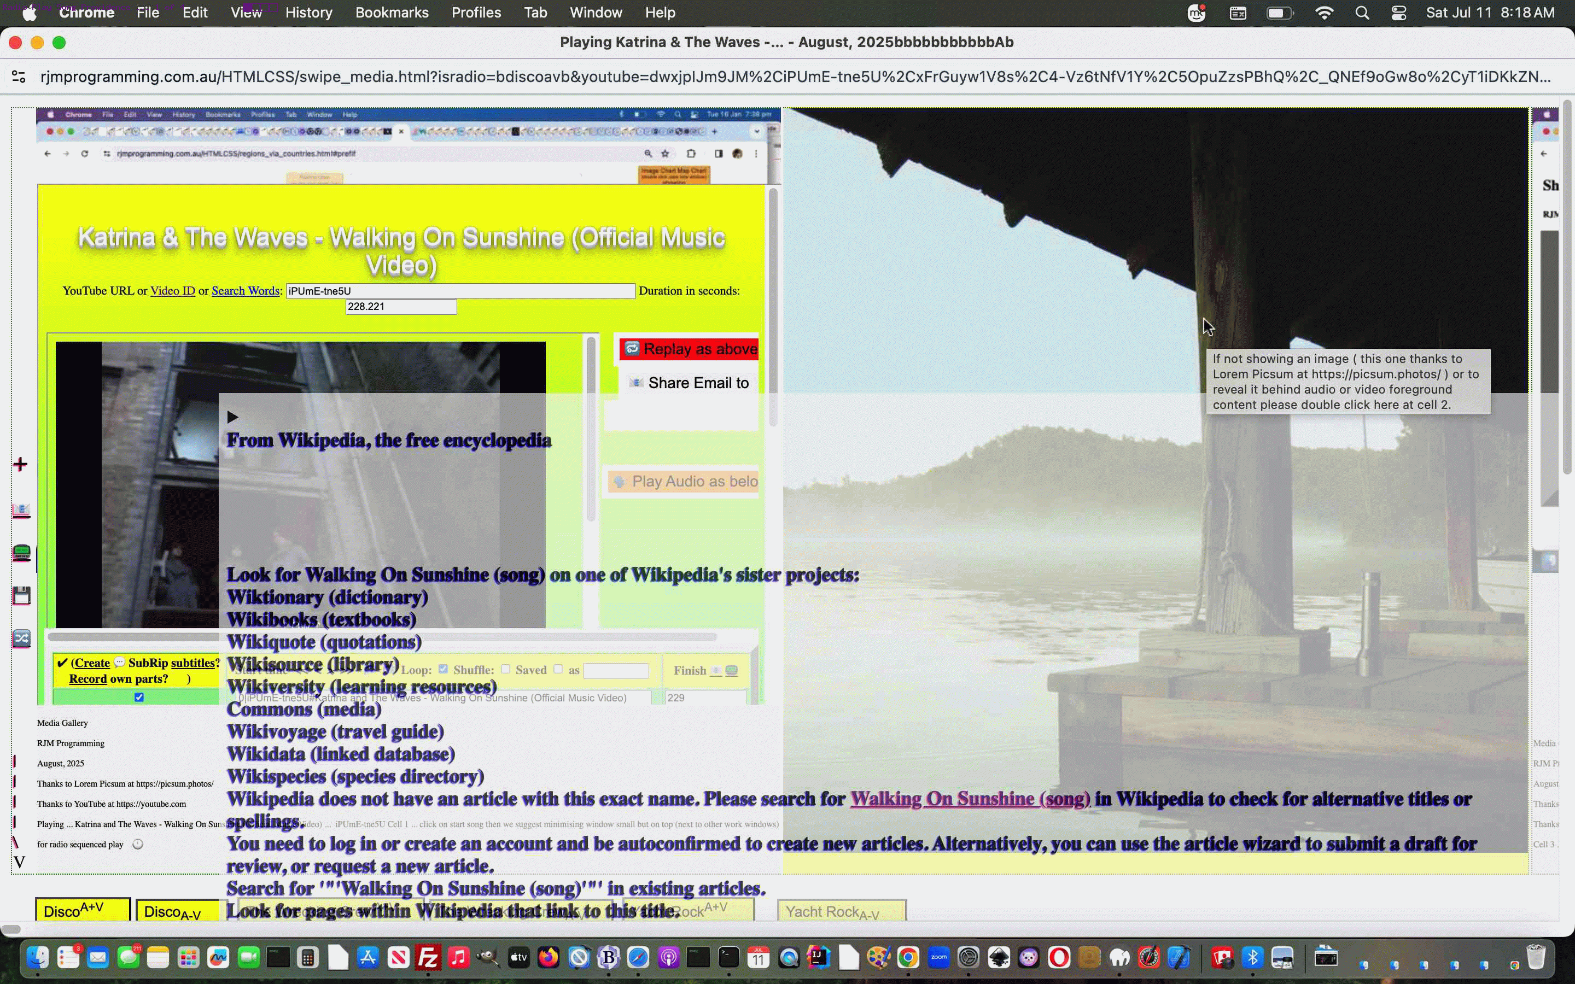
Task: Open the History menu
Action: (308, 13)
